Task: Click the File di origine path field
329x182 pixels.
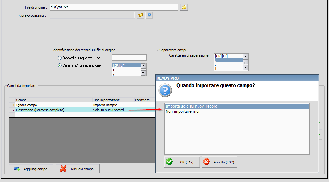Action: (114, 7)
